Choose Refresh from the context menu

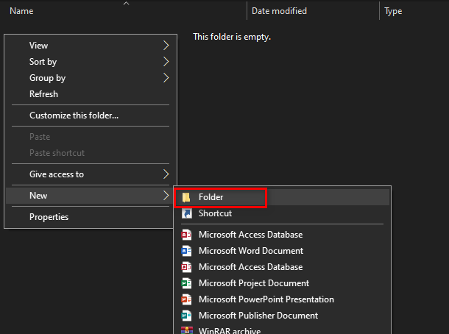coord(43,94)
